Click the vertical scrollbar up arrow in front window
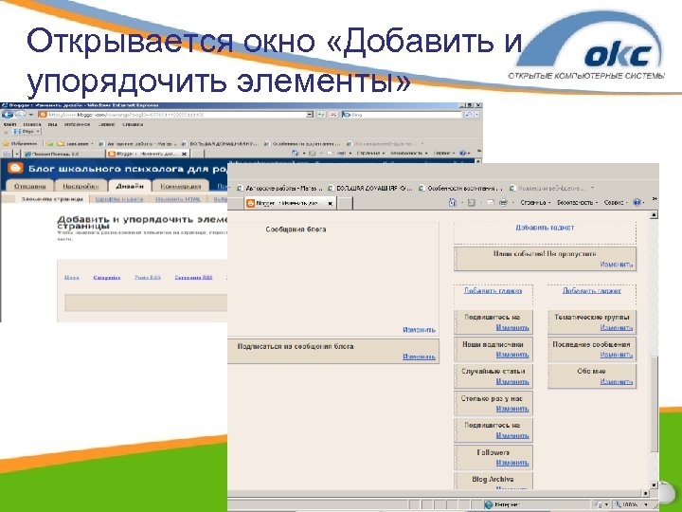682x512 pixels. [654, 214]
